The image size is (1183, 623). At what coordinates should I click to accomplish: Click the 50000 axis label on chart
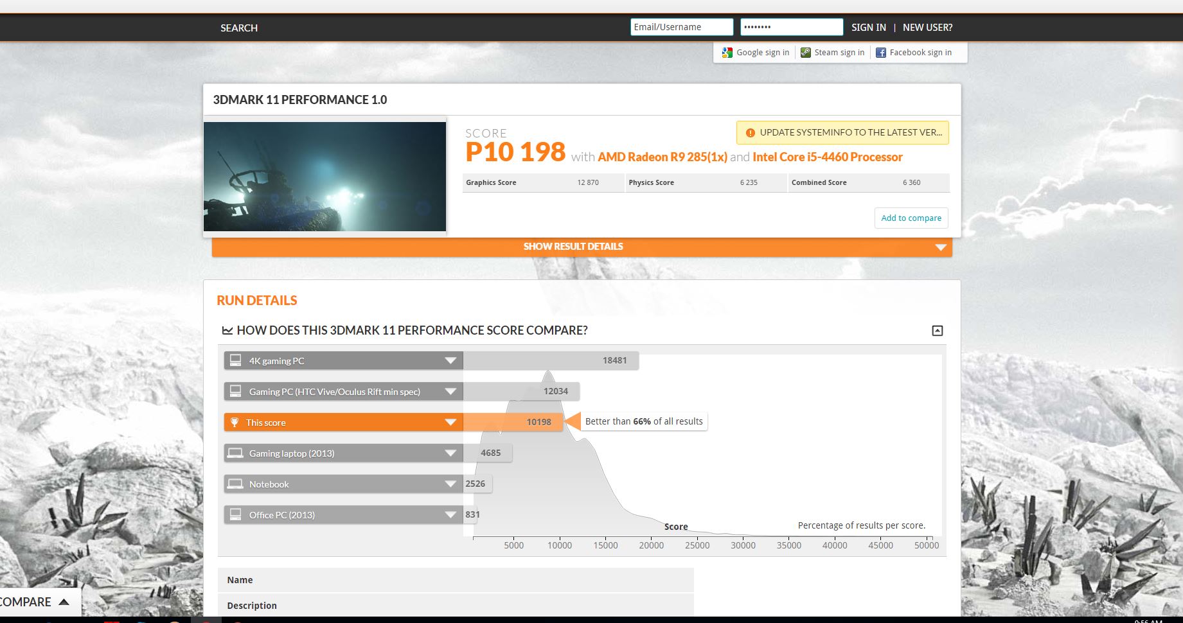[927, 546]
